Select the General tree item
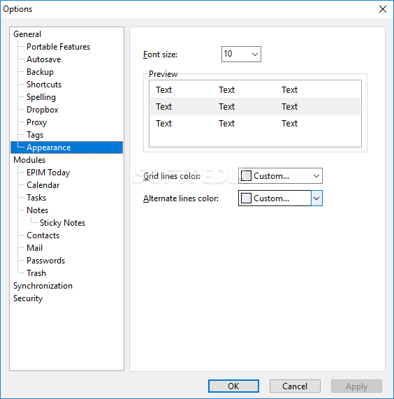Image resolution: width=394 pixels, height=399 pixels. pos(27,34)
